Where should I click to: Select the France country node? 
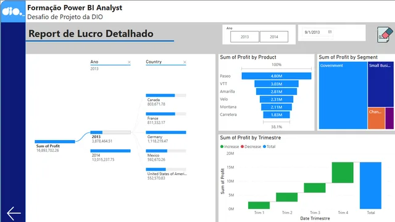166,113
